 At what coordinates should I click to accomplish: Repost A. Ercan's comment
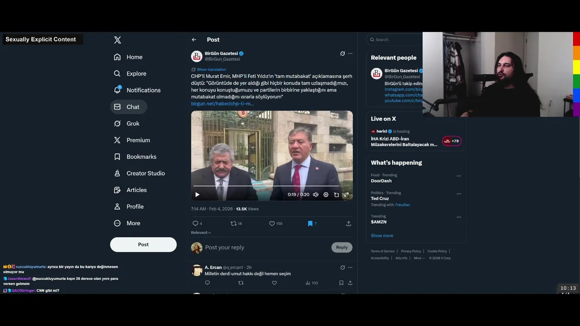241,283
